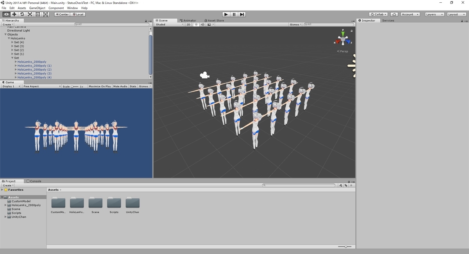The image size is (469, 254).
Task: Open the Collab dropdown
Action: tap(379, 14)
